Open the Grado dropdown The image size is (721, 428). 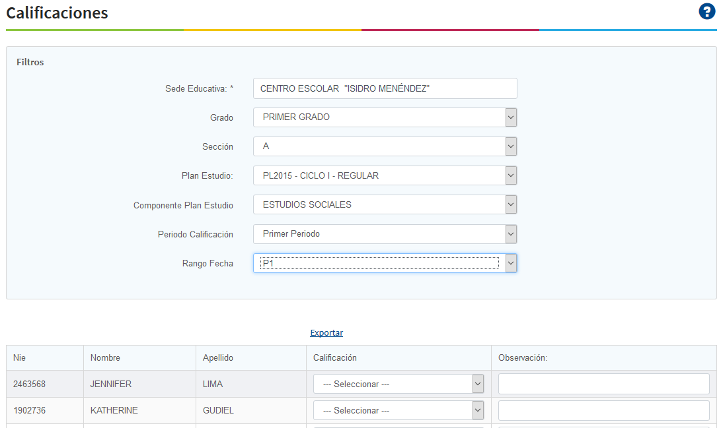(385, 117)
